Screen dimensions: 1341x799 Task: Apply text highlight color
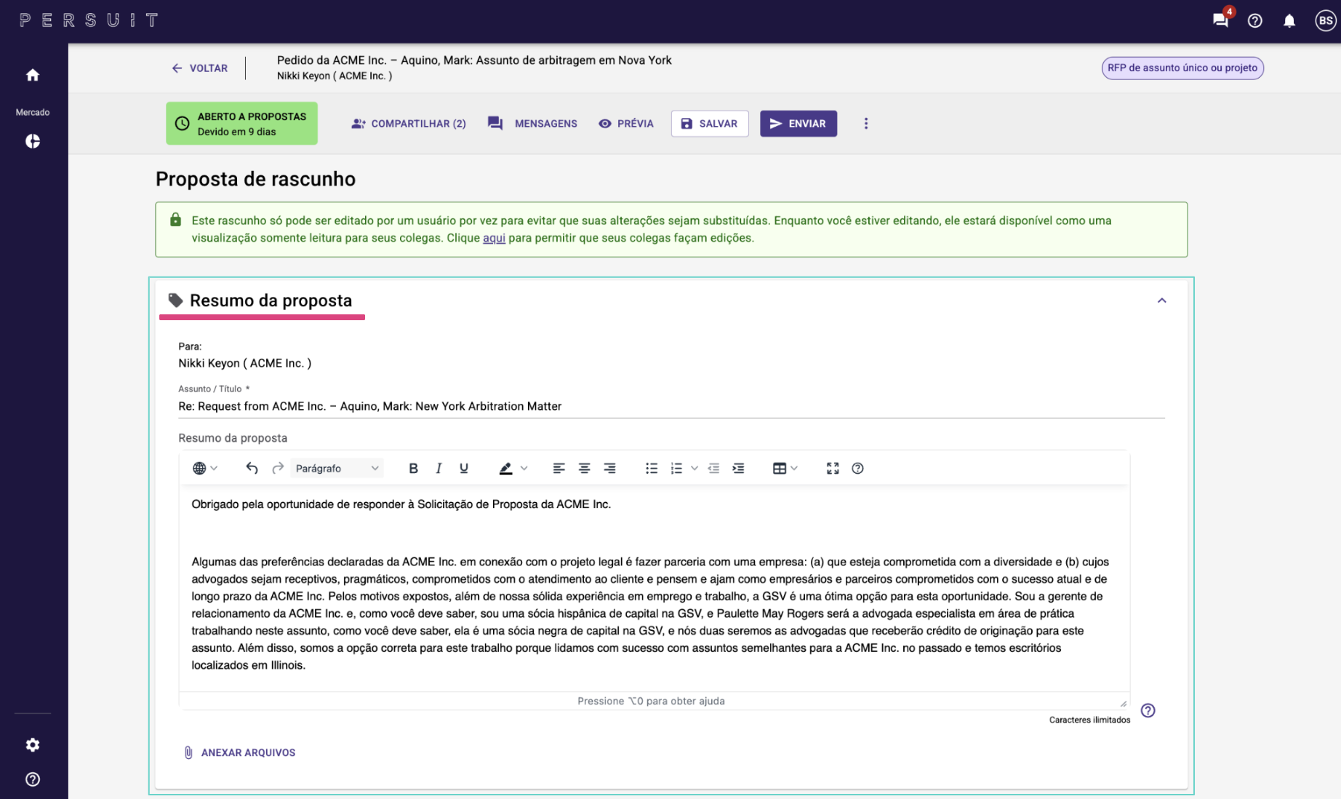pyautogui.click(x=505, y=468)
